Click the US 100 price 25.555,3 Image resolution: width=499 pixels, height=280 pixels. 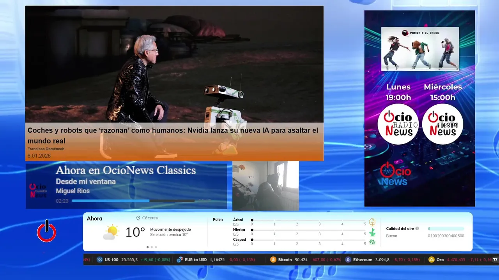129,260
